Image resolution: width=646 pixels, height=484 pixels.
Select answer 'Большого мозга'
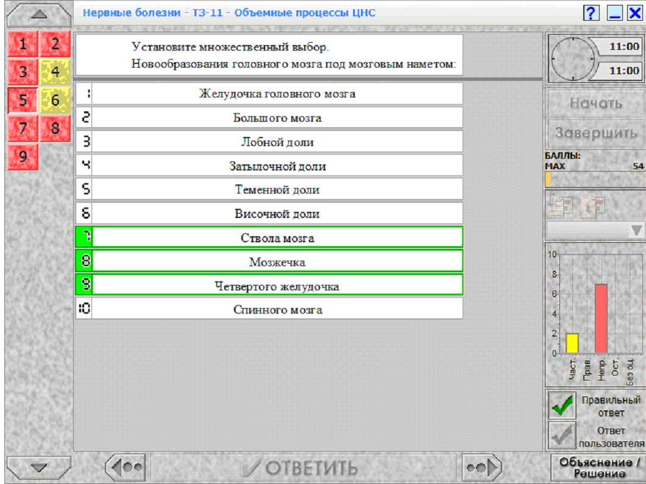pyautogui.click(x=269, y=117)
